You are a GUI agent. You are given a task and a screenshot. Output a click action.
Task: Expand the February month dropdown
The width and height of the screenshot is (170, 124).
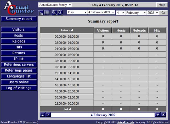(x=136, y=13)
